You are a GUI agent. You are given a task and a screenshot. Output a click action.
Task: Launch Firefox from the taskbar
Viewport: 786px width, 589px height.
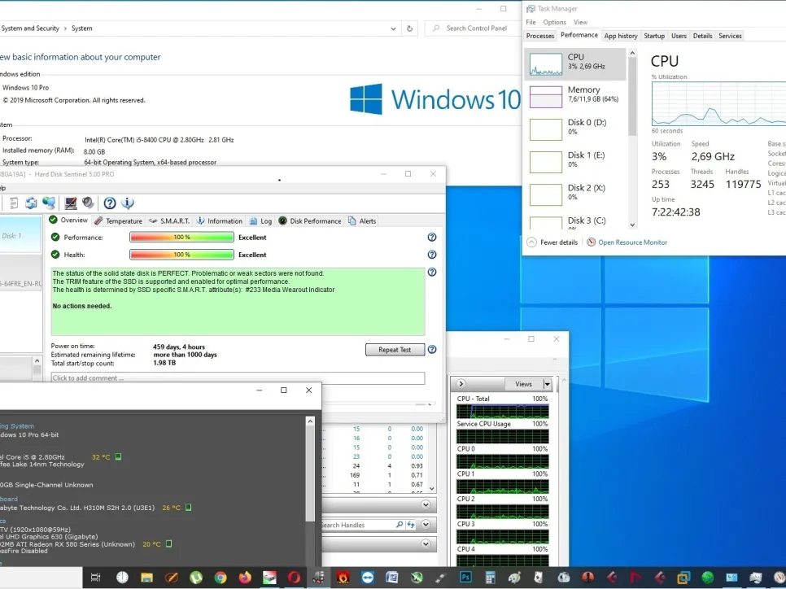245,578
